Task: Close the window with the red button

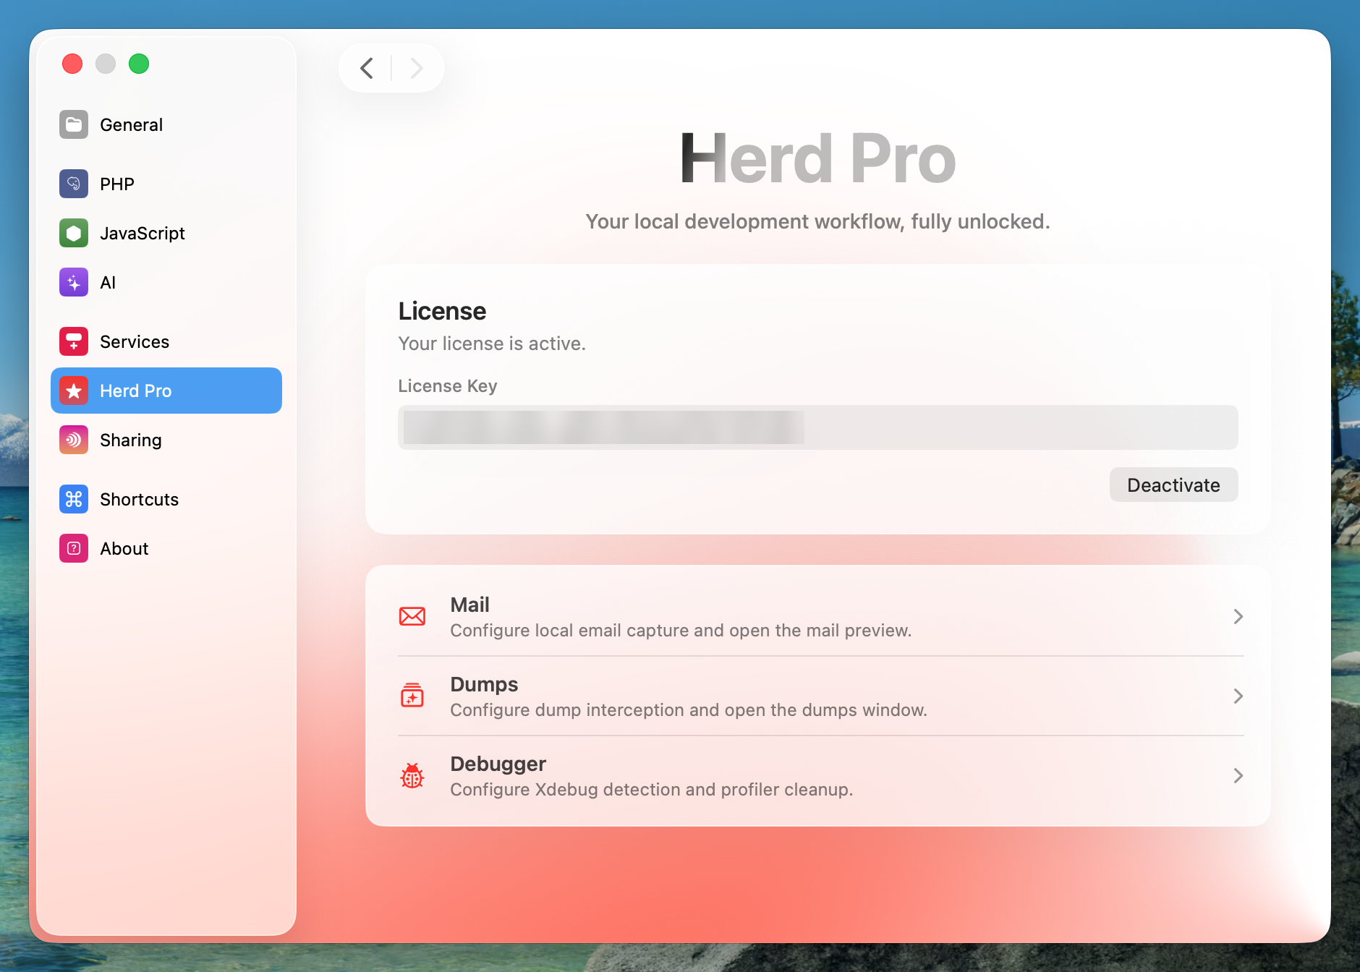Action: [x=72, y=64]
